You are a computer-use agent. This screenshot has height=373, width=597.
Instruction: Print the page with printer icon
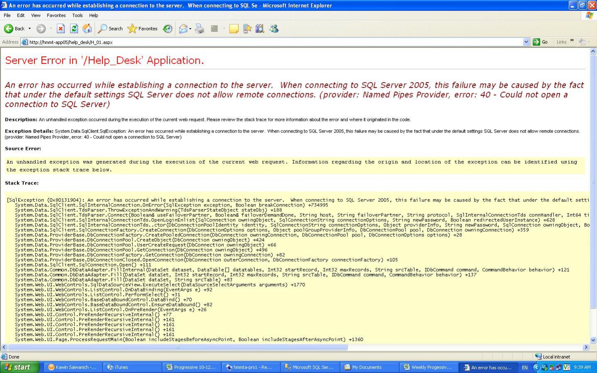click(199, 29)
